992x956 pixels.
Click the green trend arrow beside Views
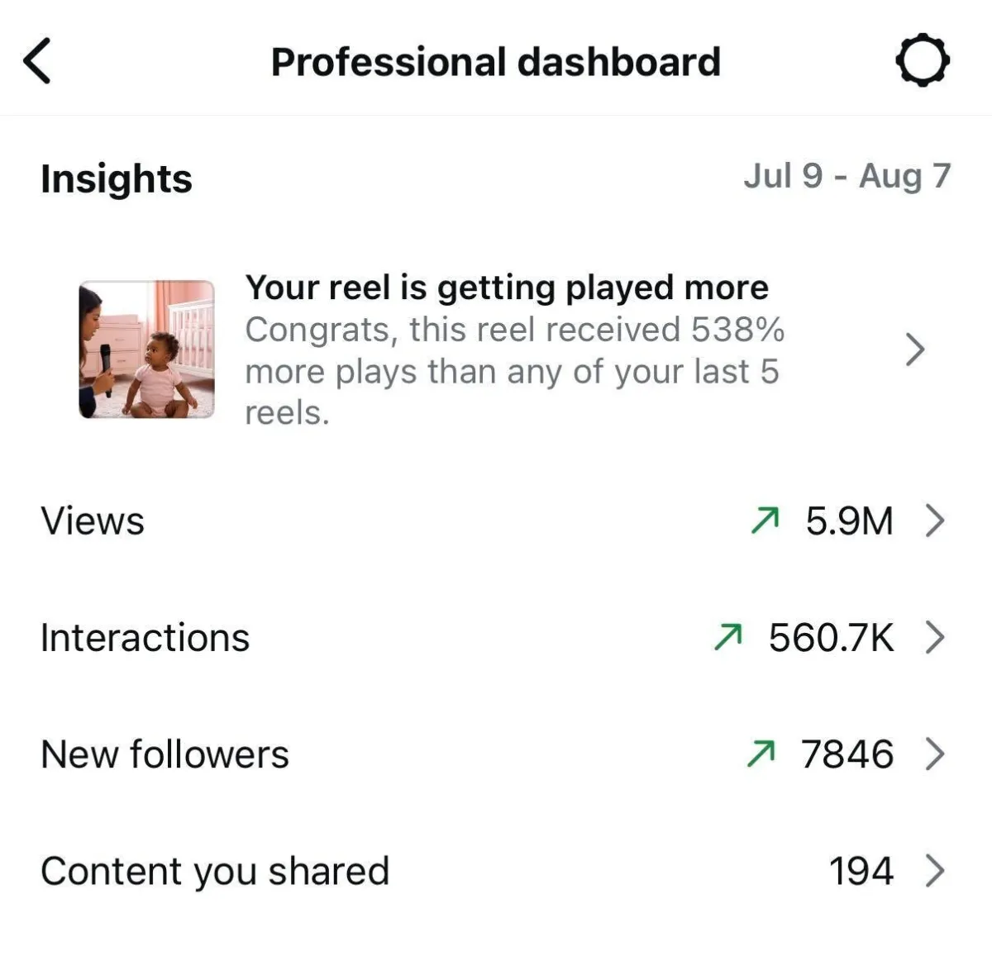tap(765, 521)
